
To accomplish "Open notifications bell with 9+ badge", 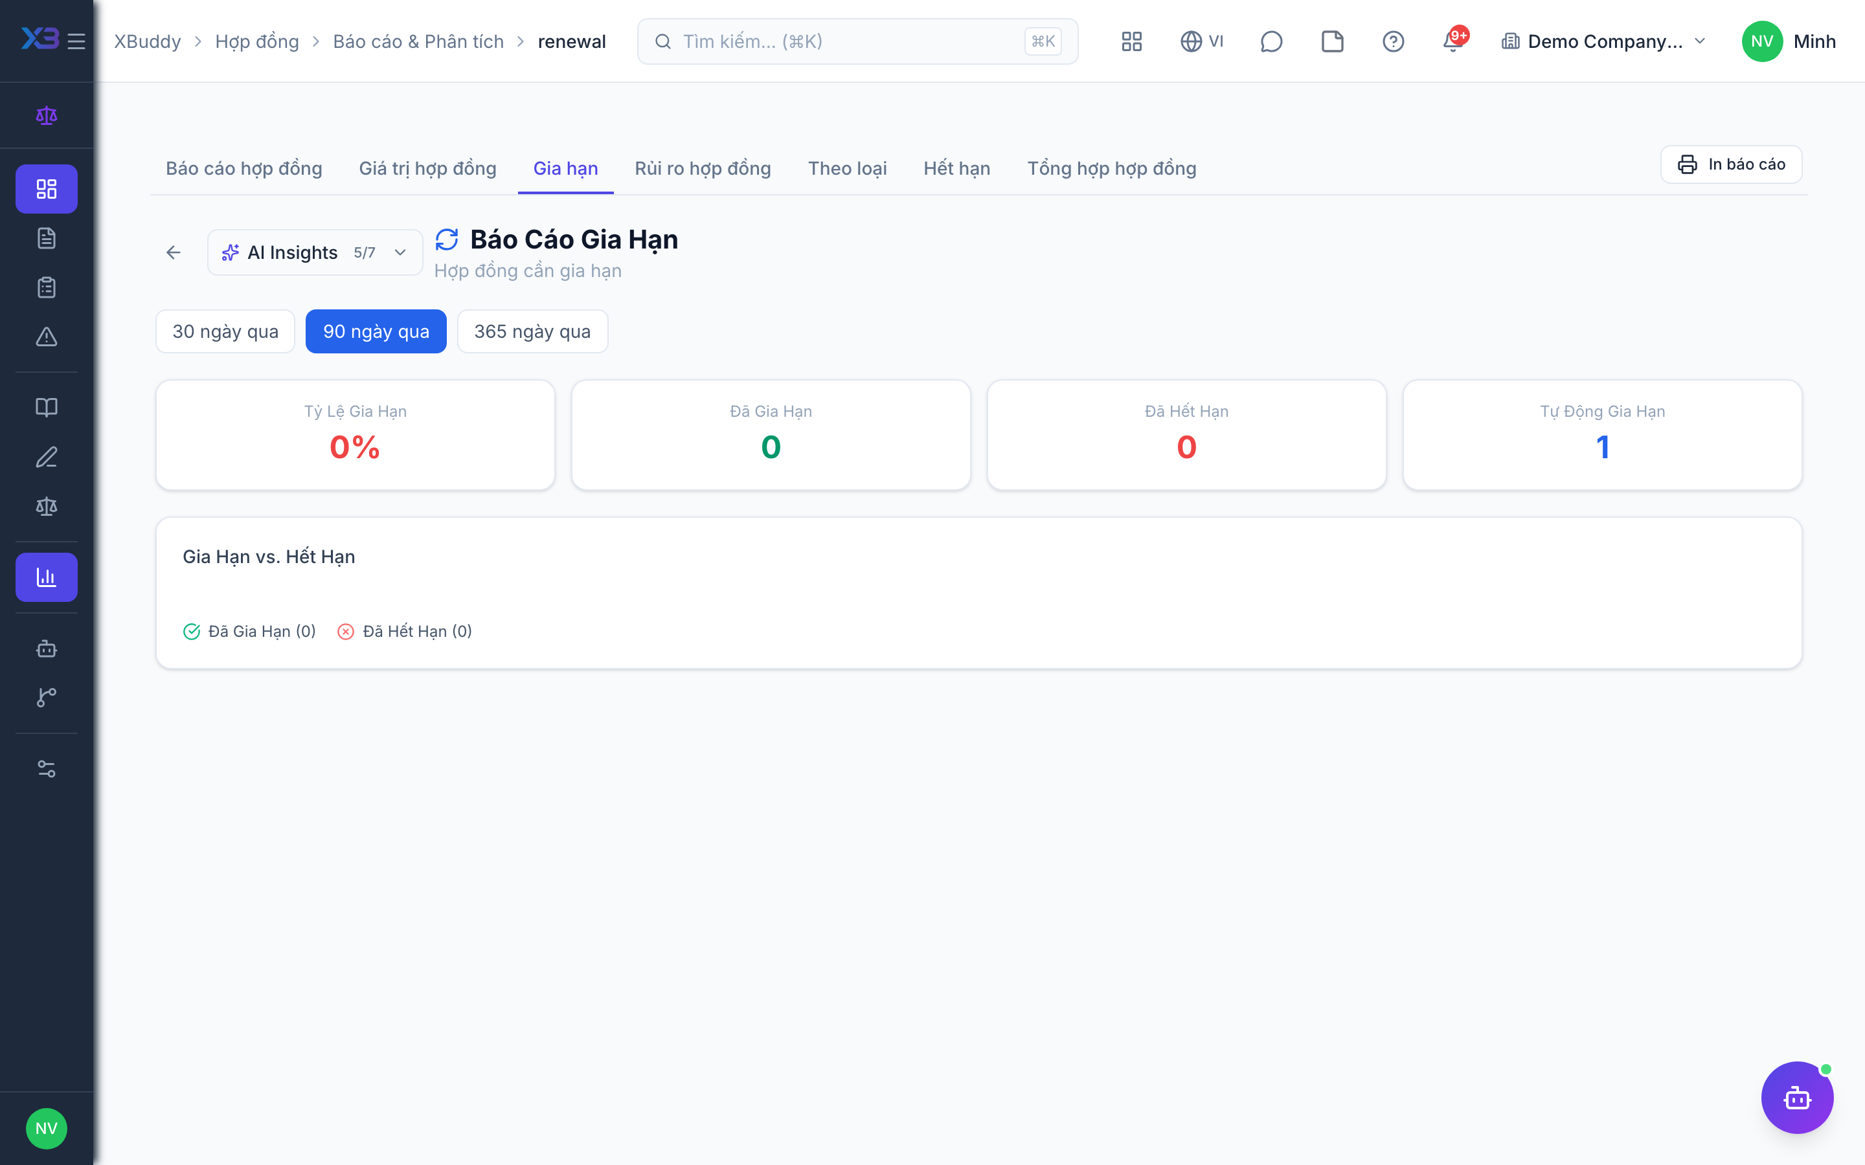I will [1453, 40].
